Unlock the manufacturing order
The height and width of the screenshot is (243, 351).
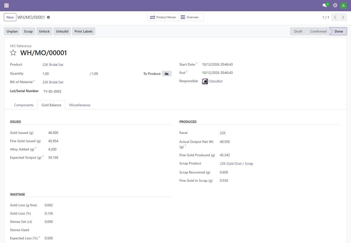[x=44, y=31]
